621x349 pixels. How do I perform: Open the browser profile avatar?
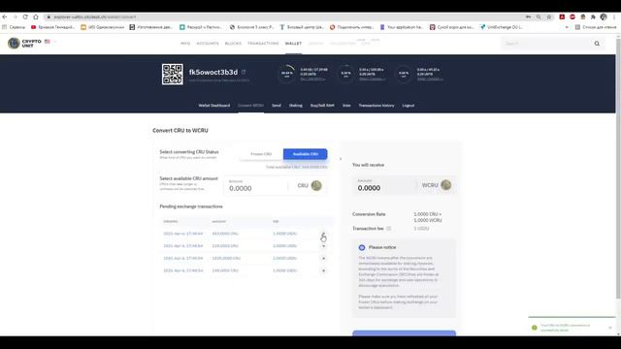[604, 17]
